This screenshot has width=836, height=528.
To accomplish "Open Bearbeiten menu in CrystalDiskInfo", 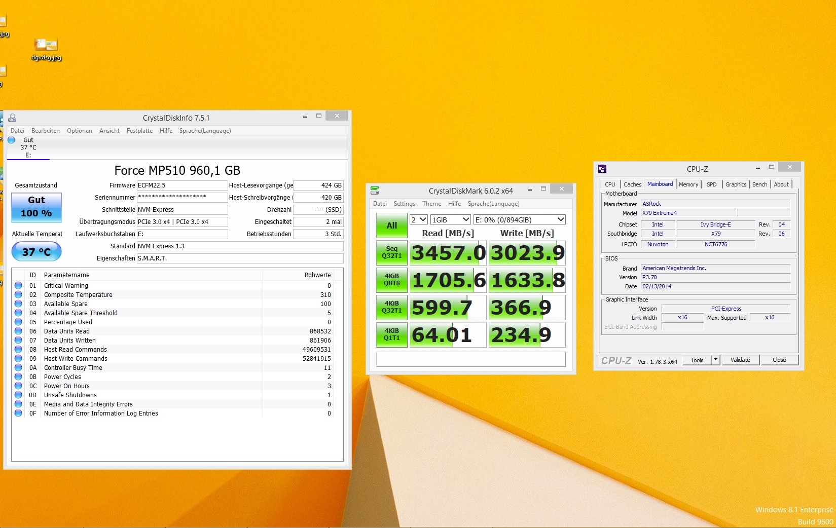I will (x=46, y=130).
